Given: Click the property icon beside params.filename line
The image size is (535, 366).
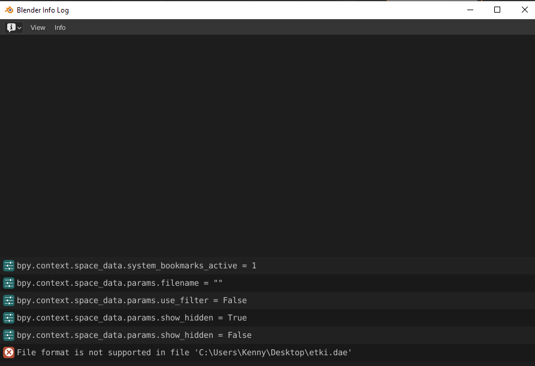Looking at the screenshot, I should tap(9, 283).
